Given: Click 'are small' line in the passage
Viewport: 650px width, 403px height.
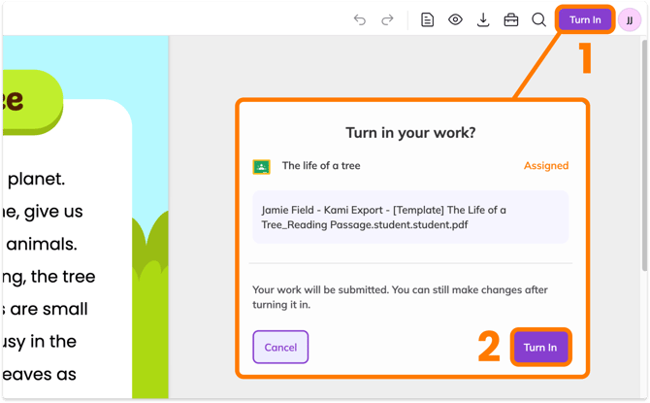Looking at the screenshot, I should 49,309.
